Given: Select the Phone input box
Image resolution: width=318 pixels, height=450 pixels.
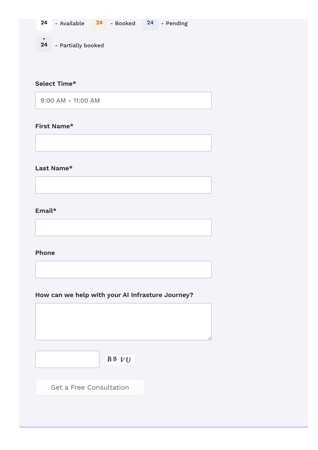Looking at the screenshot, I should coord(123,270).
